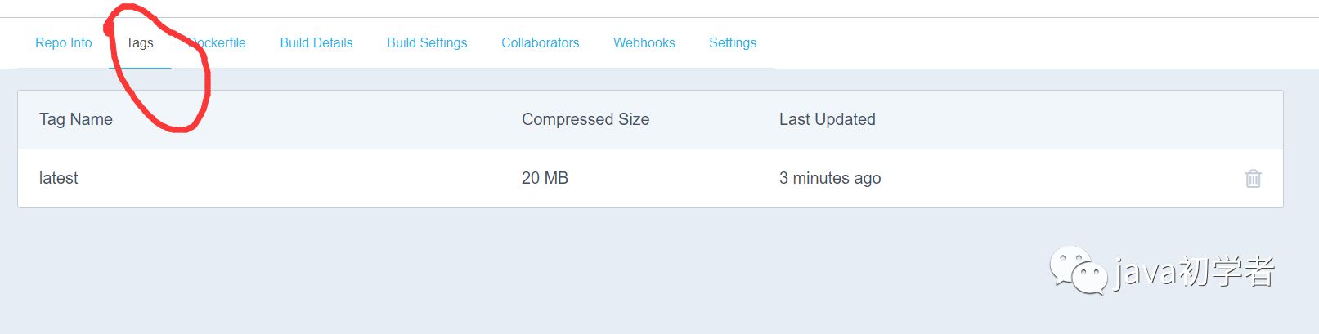Viewport: 1319px width, 334px height.
Task: Go to Build Settings tab
Action: tap(427, 42)
